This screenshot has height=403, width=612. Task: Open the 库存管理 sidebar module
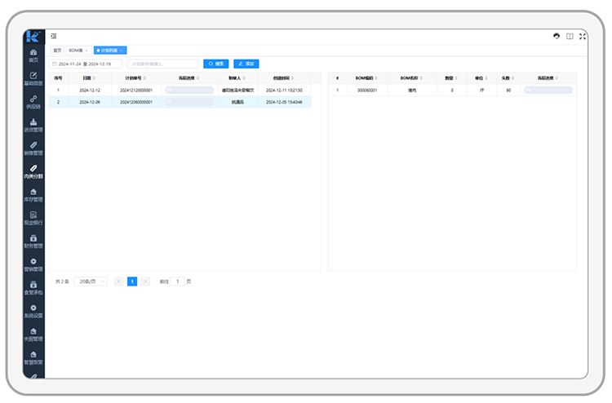[x=33, y=195]
